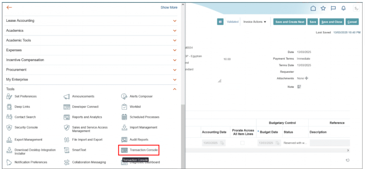This screenshot has width=365, height=169.
Task: Click the back arrow in navigator
Action: coord(9,7)
